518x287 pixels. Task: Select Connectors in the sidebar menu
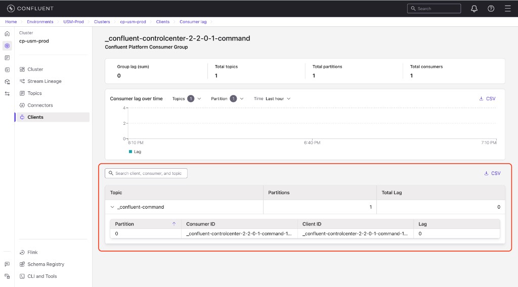[x=40, y=105]
